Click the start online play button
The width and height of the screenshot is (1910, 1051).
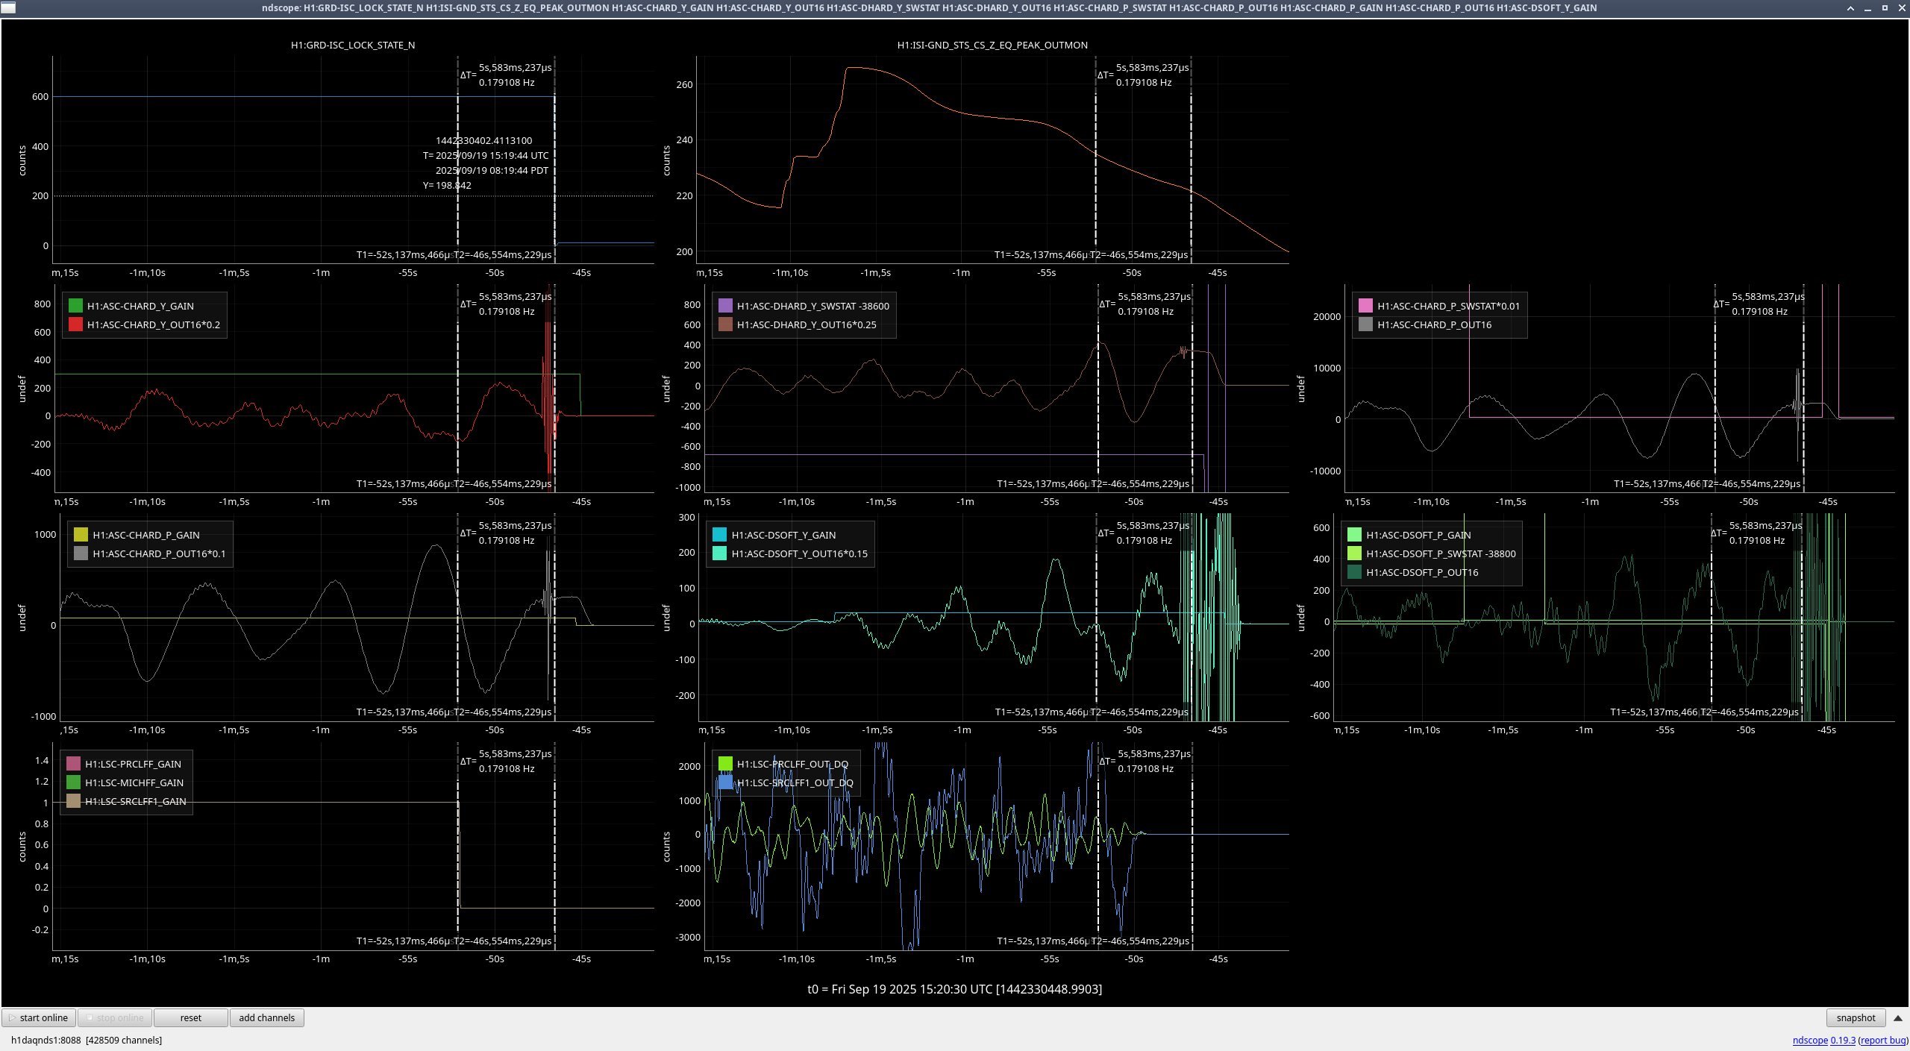pos(39,1017)
